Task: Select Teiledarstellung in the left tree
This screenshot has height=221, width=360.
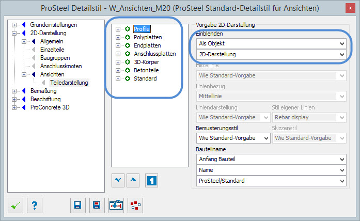Action: [x=69, y=83]
